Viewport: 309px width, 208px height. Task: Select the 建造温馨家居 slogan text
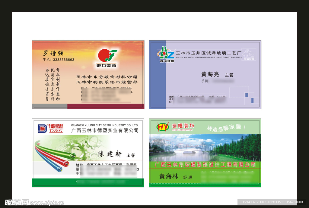pyautogui.click(x=226, y=128)
